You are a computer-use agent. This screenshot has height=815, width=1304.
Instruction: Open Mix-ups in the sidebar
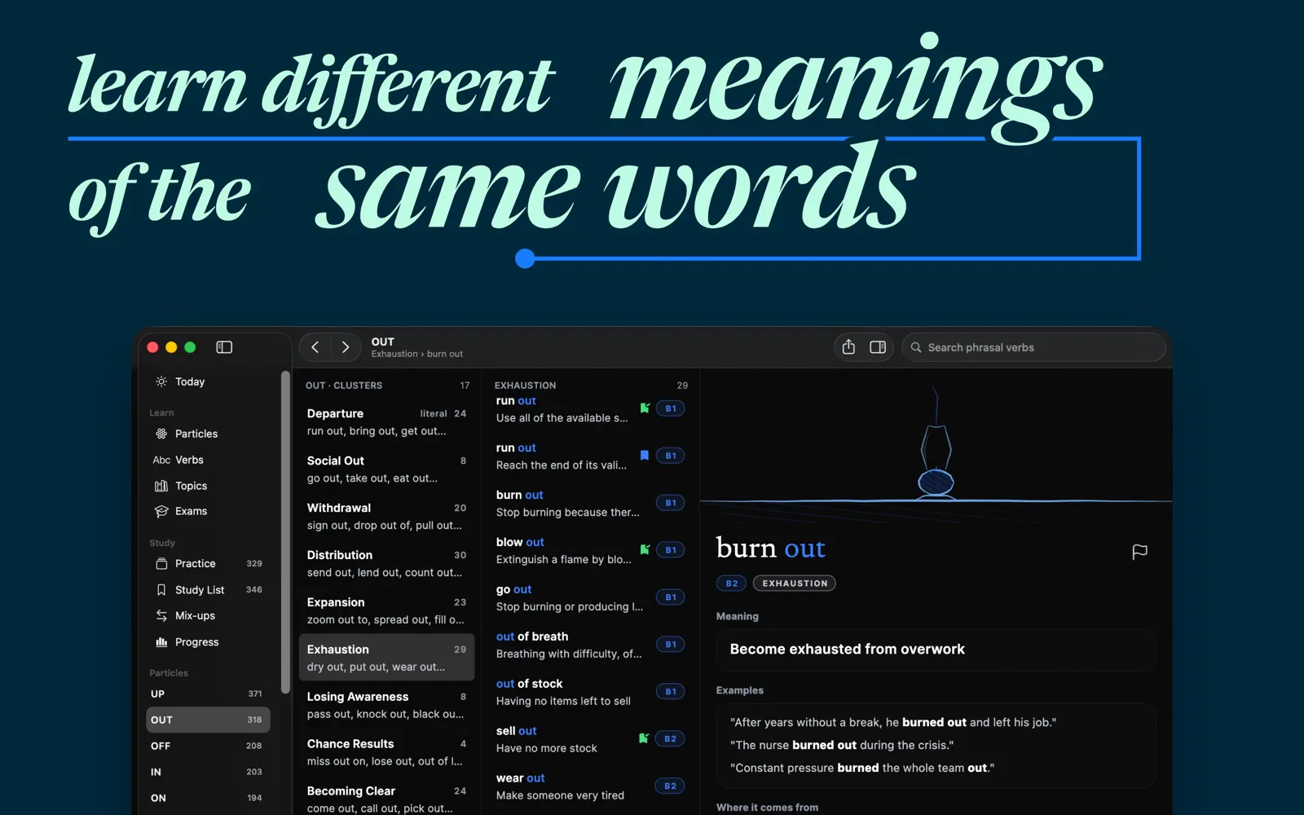click(x=208, y=615)
